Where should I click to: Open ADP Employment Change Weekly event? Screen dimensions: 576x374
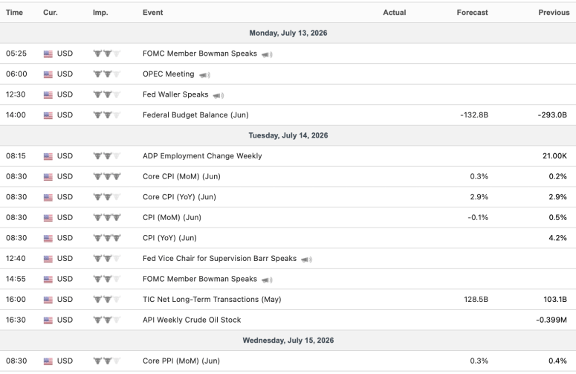202,156
